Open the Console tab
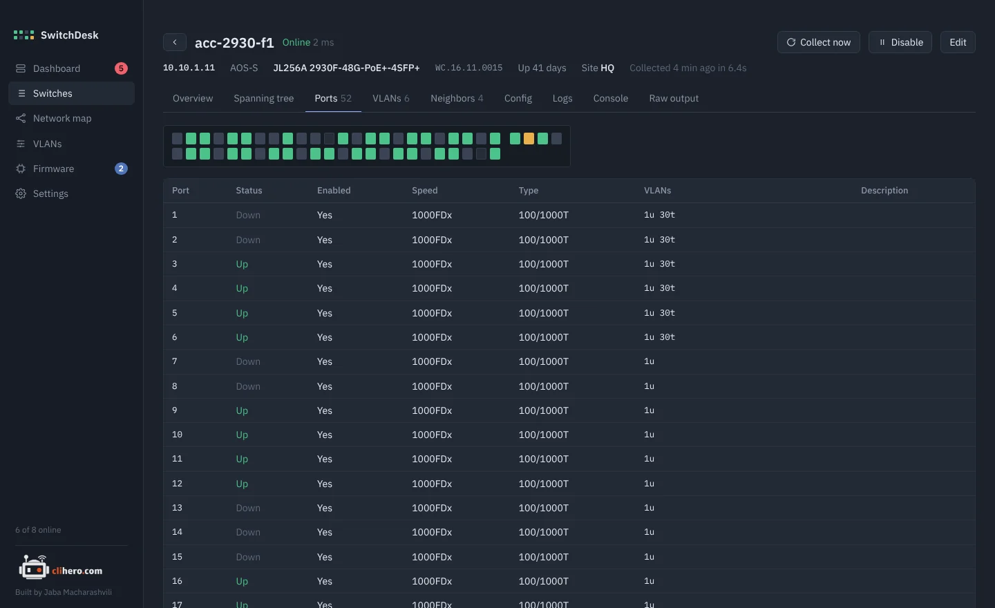The height and width of the screenshot is (608, 995). coord(611,98)
